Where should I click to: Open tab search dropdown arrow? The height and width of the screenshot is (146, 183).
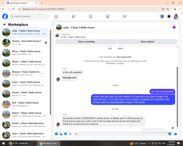point(3,3)
